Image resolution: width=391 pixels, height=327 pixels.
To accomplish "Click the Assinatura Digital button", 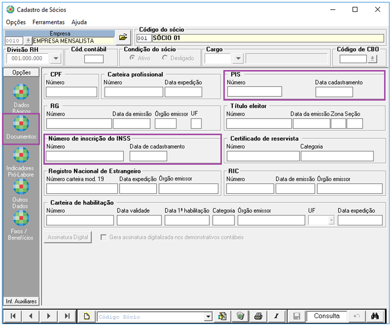I will coord(68,237).
